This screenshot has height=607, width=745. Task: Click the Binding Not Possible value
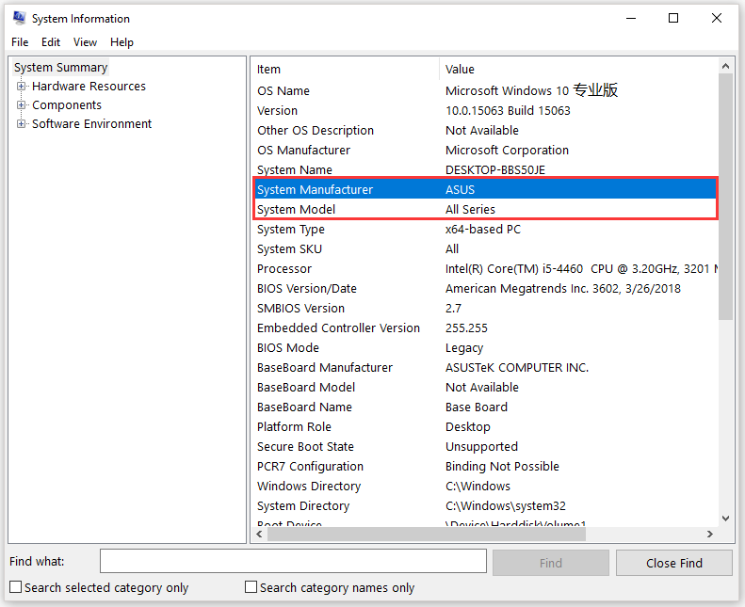pos(502,467)
